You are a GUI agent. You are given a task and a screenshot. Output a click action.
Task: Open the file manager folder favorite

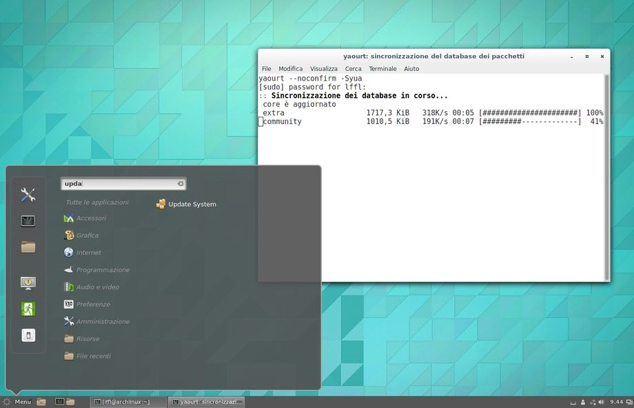click(28, 247)
